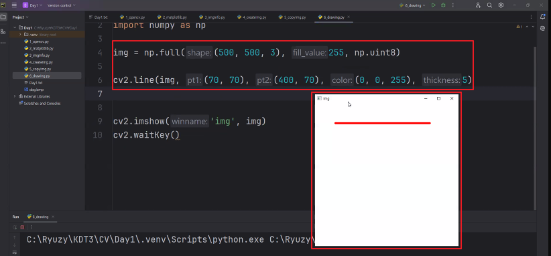Expand External Libraries node

15,96
